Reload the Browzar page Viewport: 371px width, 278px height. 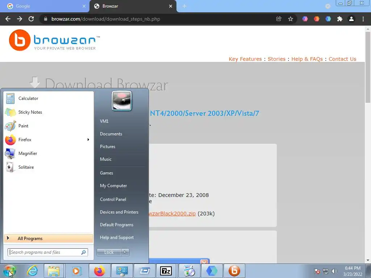[x=31, y=19]
